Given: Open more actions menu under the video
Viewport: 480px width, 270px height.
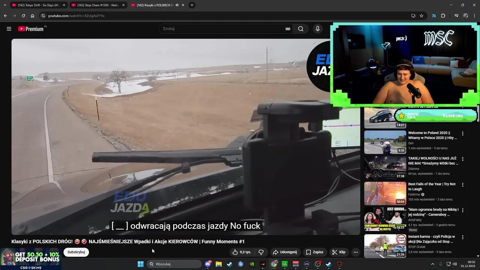Looking at the screenshot, I should (355, 252).
